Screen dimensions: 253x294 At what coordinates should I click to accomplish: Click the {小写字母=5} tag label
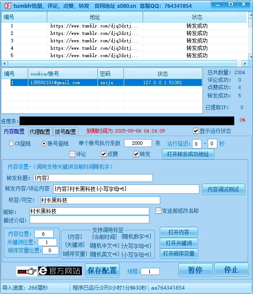pos(136,255)
